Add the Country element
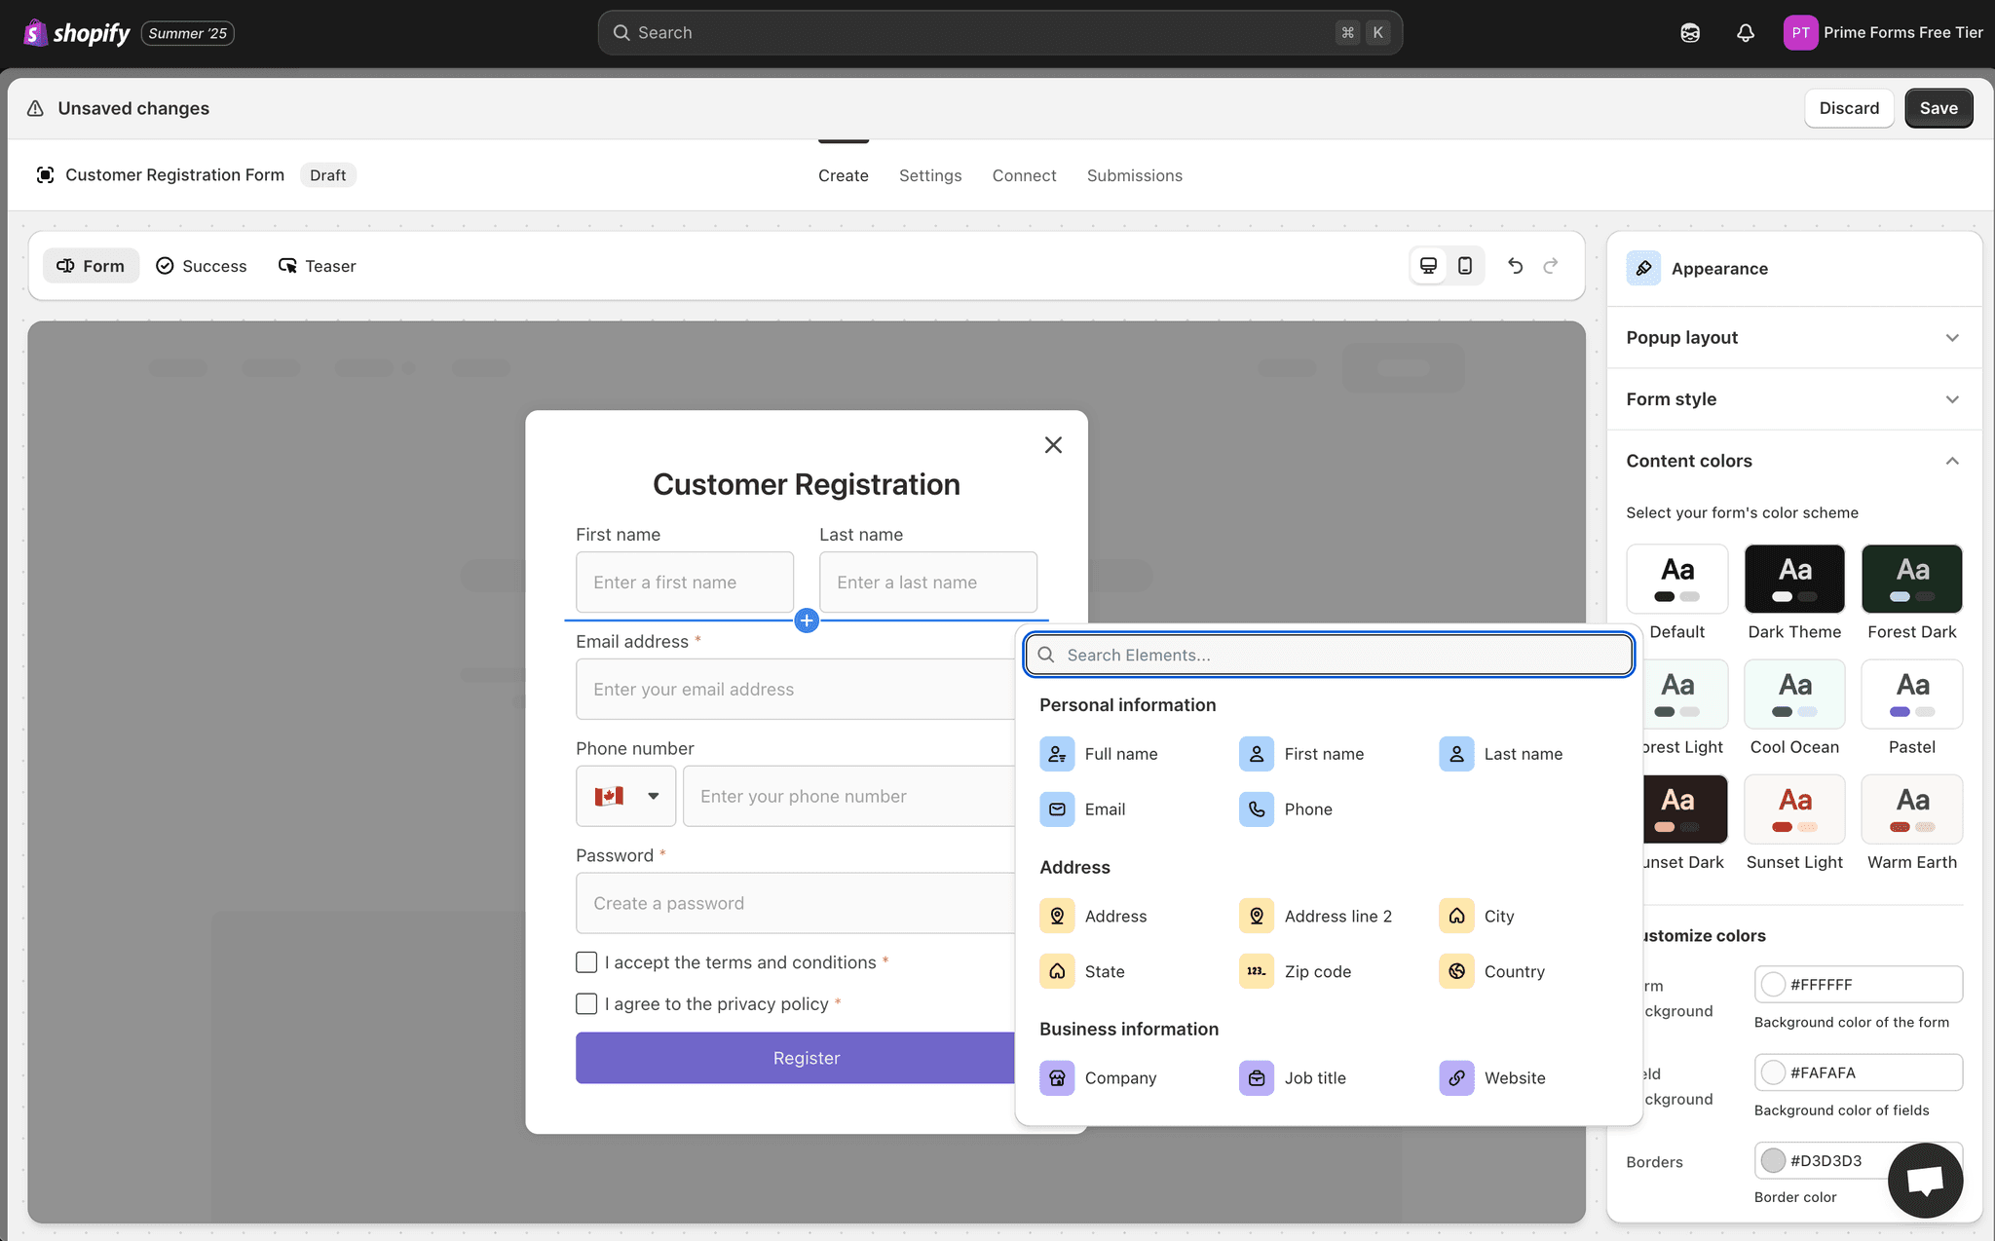 (x=1492, y=972)
